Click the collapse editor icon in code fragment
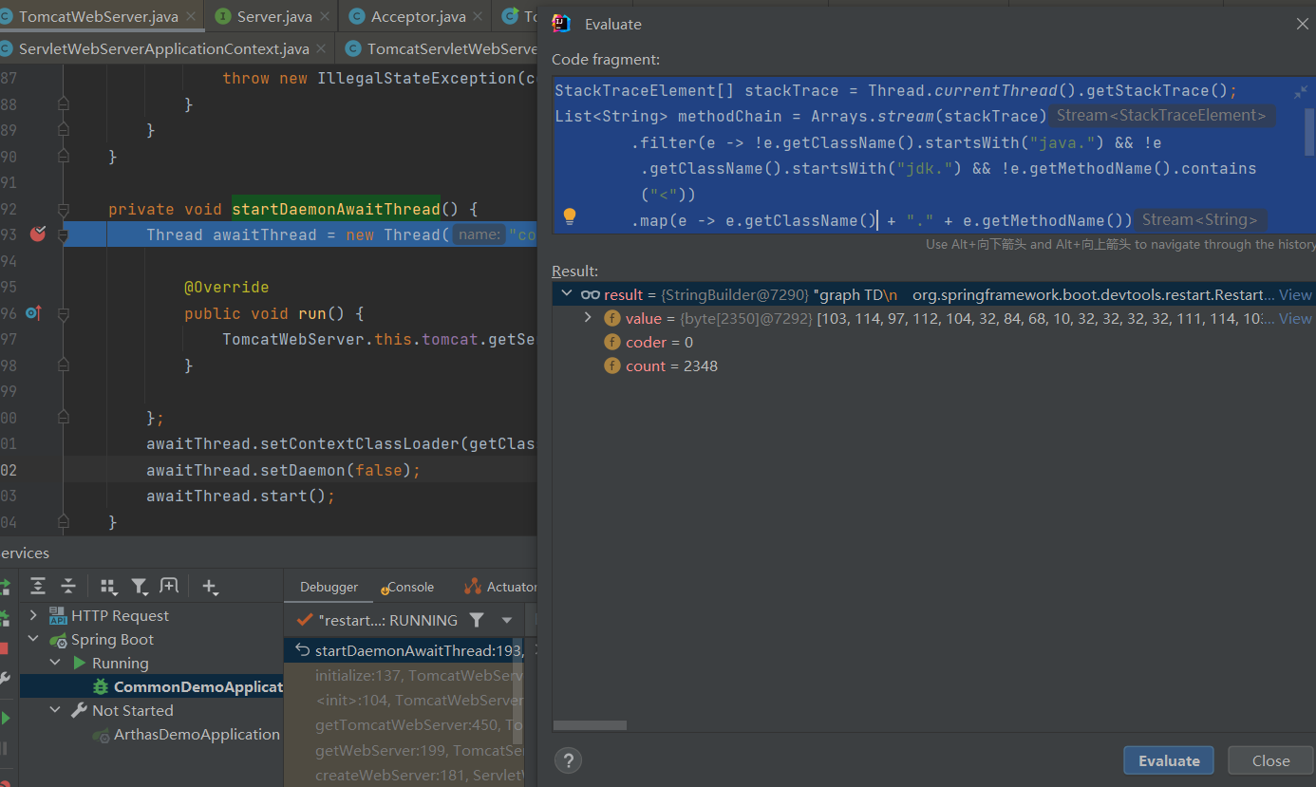The width and height of the screenshot is (1316, 787). 1300,92
